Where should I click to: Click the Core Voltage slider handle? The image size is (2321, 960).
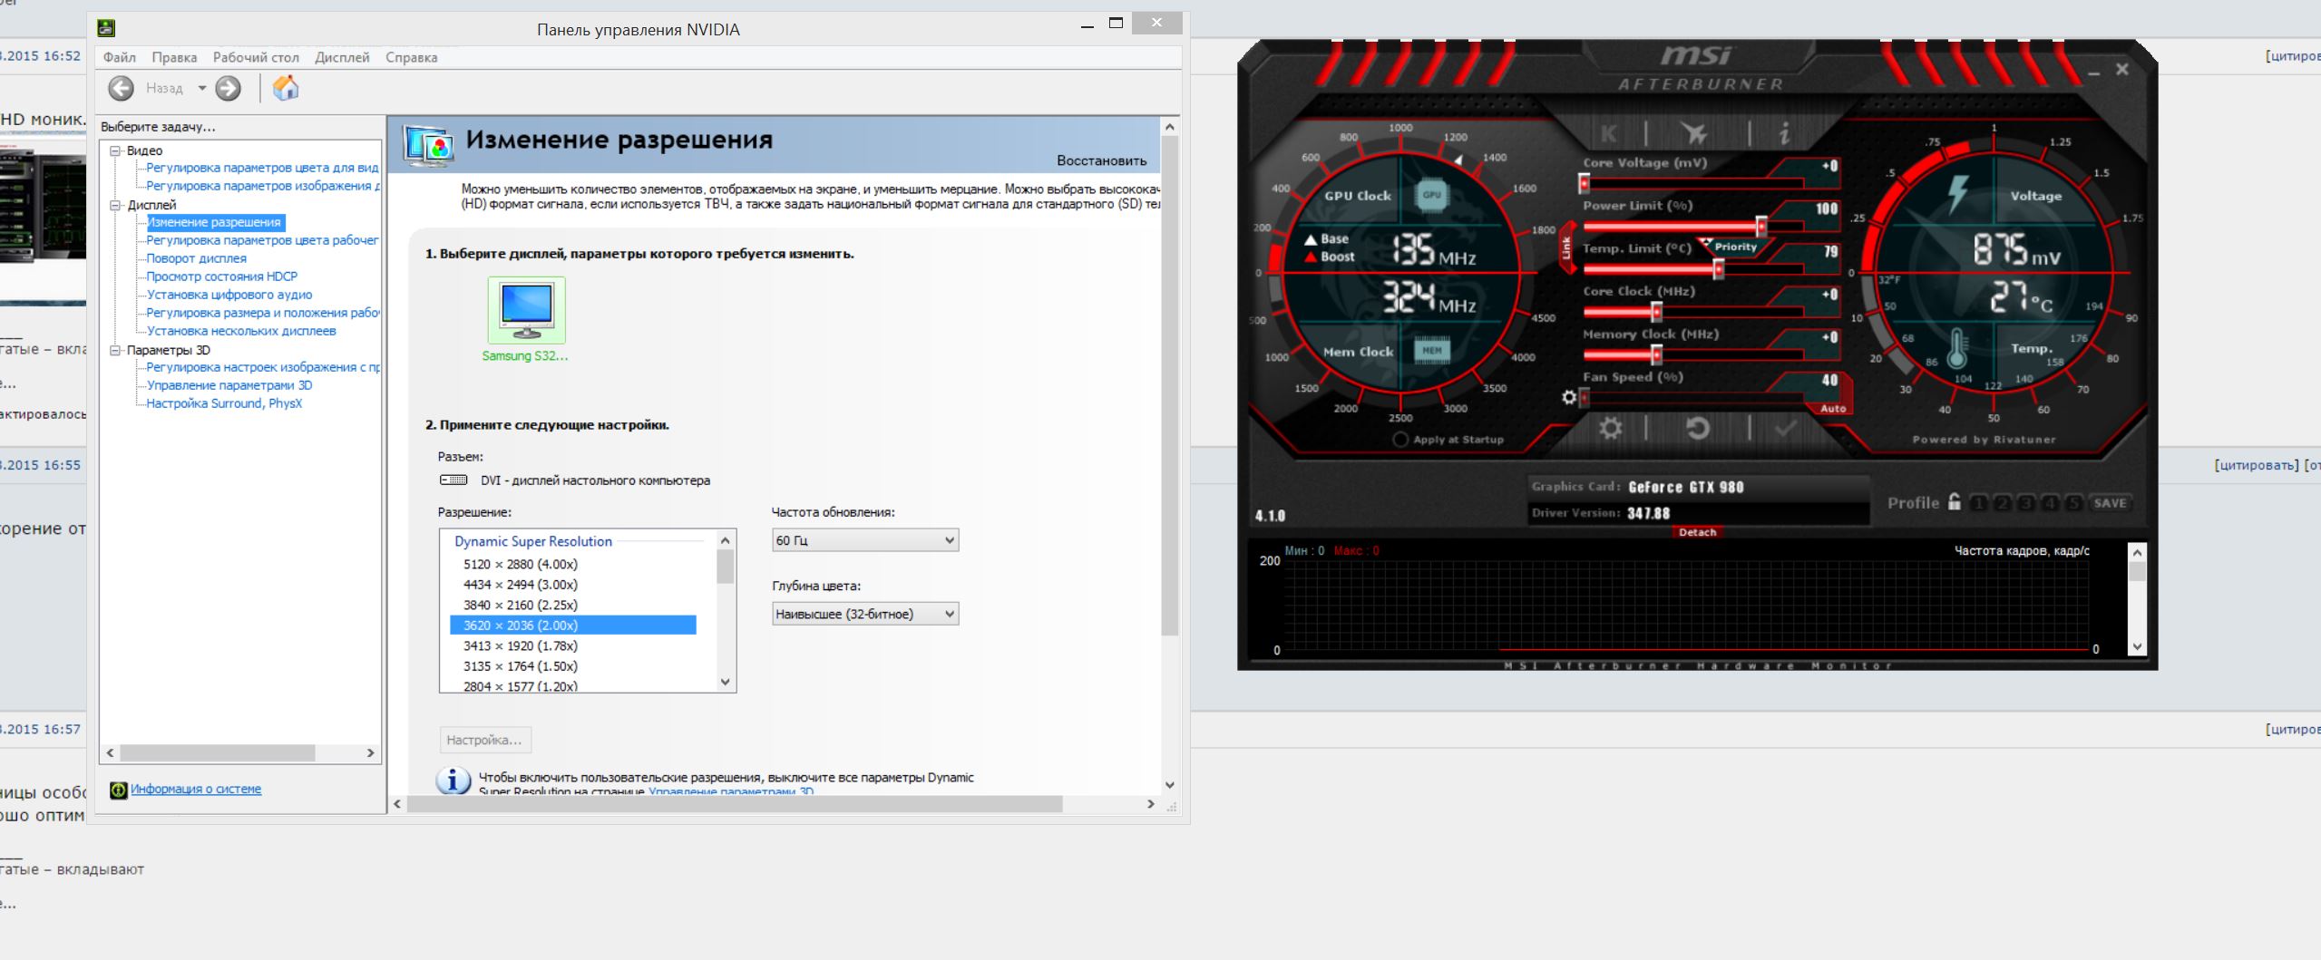[x=1584, y=184]
